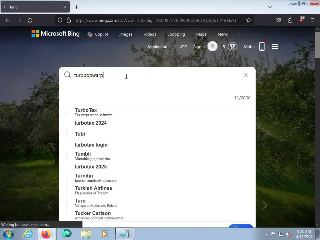This screenshot has width=320, height=240.
Task: Select the turbotax 2023 suggestion
Action: 157,167
